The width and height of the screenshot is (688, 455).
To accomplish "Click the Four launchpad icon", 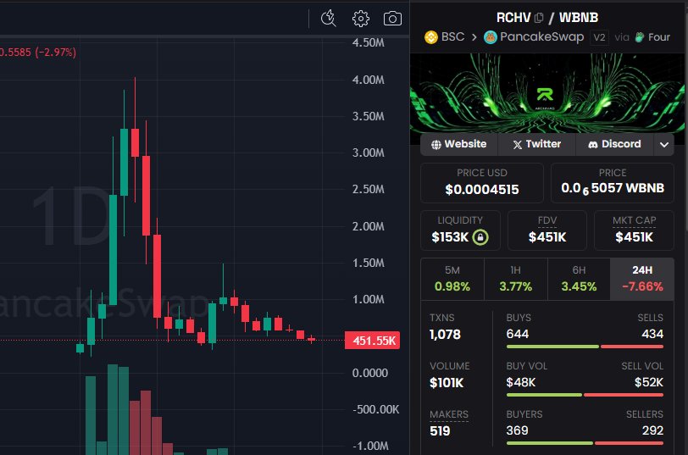I will coord(640,36).
